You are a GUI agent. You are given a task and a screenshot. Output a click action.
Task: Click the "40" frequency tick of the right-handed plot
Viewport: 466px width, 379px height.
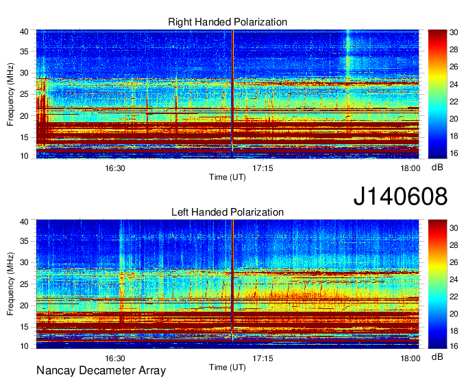24,32
